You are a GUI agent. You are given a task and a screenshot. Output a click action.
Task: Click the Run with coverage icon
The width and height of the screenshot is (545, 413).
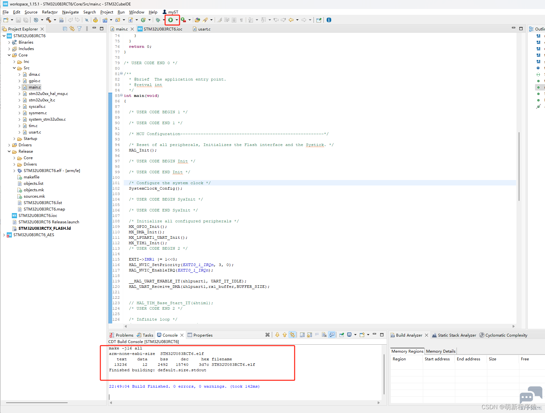click(183, 20)
